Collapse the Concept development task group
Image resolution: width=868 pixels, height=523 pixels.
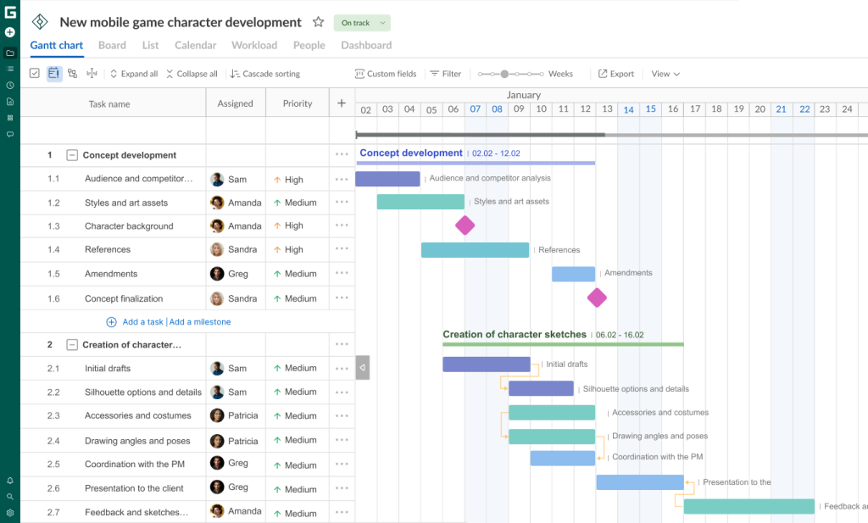point(71,155)
